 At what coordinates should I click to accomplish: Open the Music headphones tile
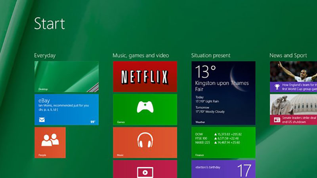click(x=145, y=142)
